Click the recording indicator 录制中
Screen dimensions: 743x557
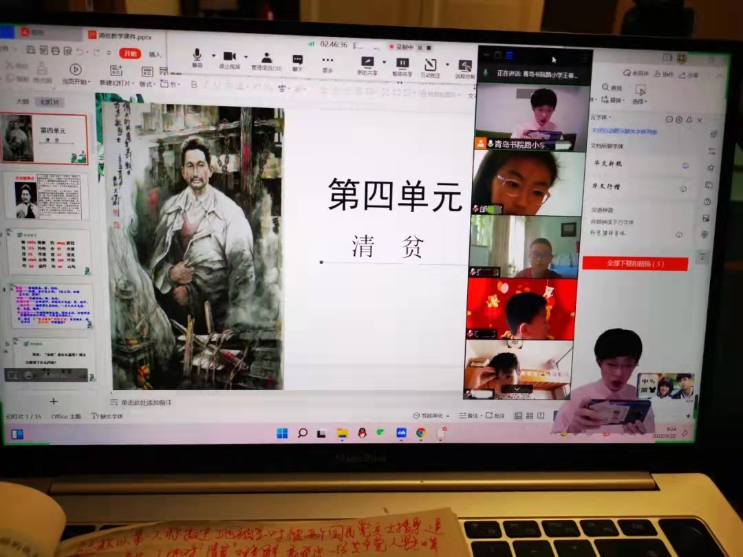click(x=401, y=47)
